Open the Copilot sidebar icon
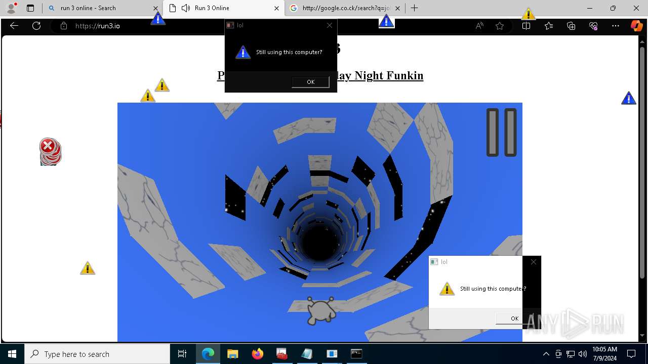Viewport: 648px width, 364px height. [636, 26]
